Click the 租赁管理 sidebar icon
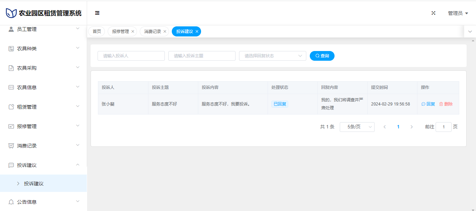Viewport: 476px width, 211px height. coord(11,107)
